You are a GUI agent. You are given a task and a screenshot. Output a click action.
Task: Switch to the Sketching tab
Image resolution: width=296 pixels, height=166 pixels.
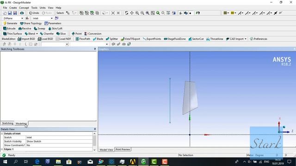pyautogui.click(x=7, y=123)
